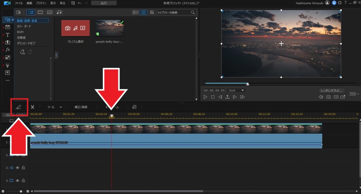Image resolution: width=361 pixels, height=194 pixels.
Task: Toggle visibility eye of audio track 2
Action: [x=17, y=168]
